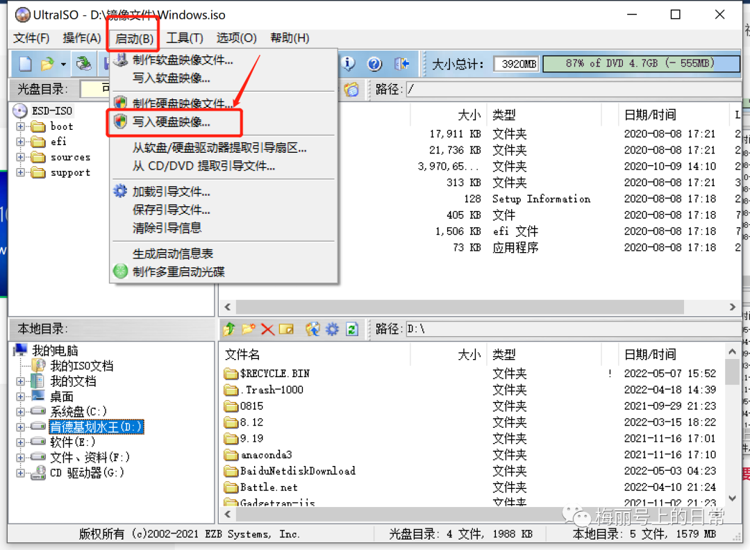Image resolution: width=750 pixels, height=550 pixels.
Task: Toggle 生成启动信息表 menu option
Action: 224,253
